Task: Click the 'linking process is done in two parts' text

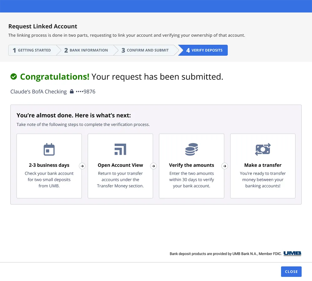Action: (x=127, y=35)
